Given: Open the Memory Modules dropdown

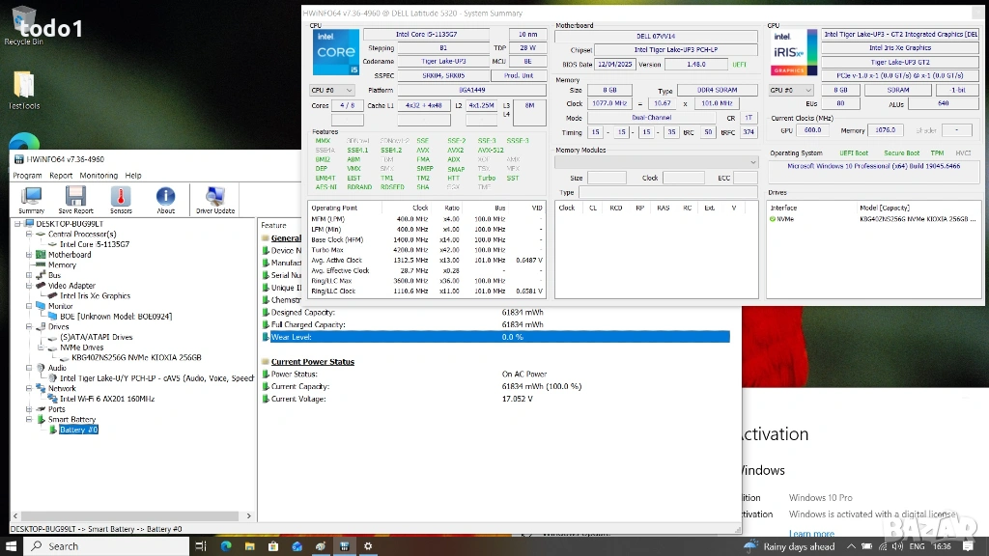Looking at the screenshot, I should pyautogui.click(x=657, y=162).
